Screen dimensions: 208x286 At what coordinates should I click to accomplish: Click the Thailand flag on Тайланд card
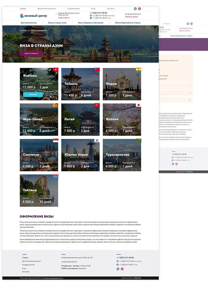[x=56, y=176]
